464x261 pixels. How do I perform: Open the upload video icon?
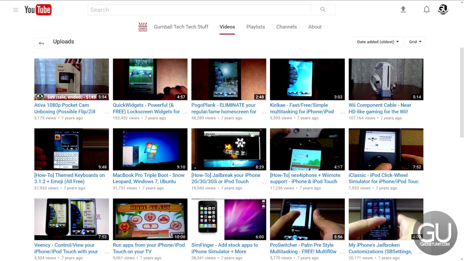coord(403,10)
